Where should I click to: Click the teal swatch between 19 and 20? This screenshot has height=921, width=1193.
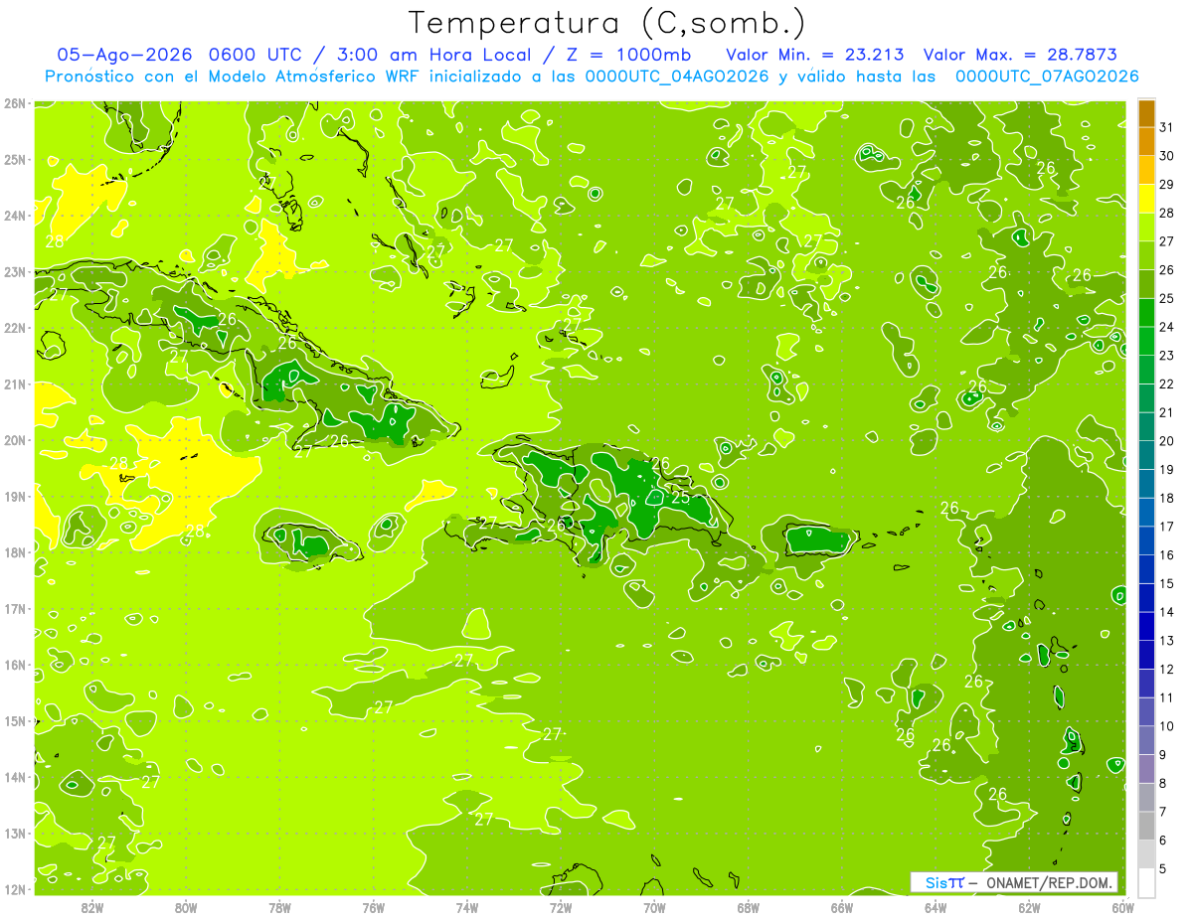click(x=1146, y=455)
